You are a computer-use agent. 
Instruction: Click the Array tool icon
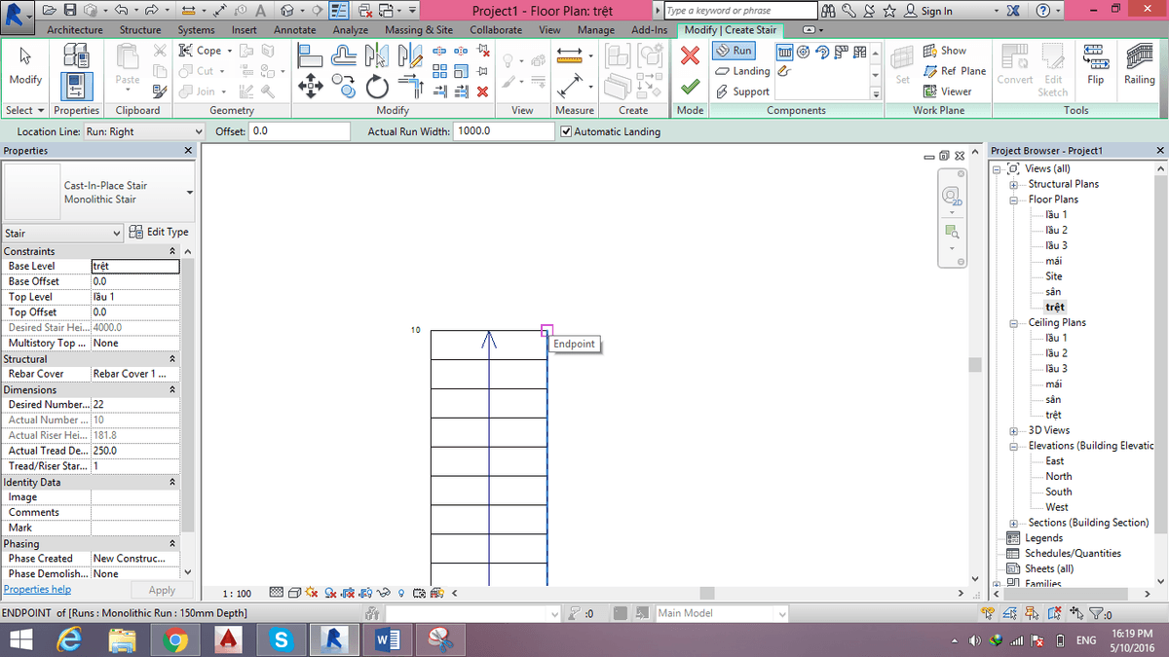pos(440,71)
